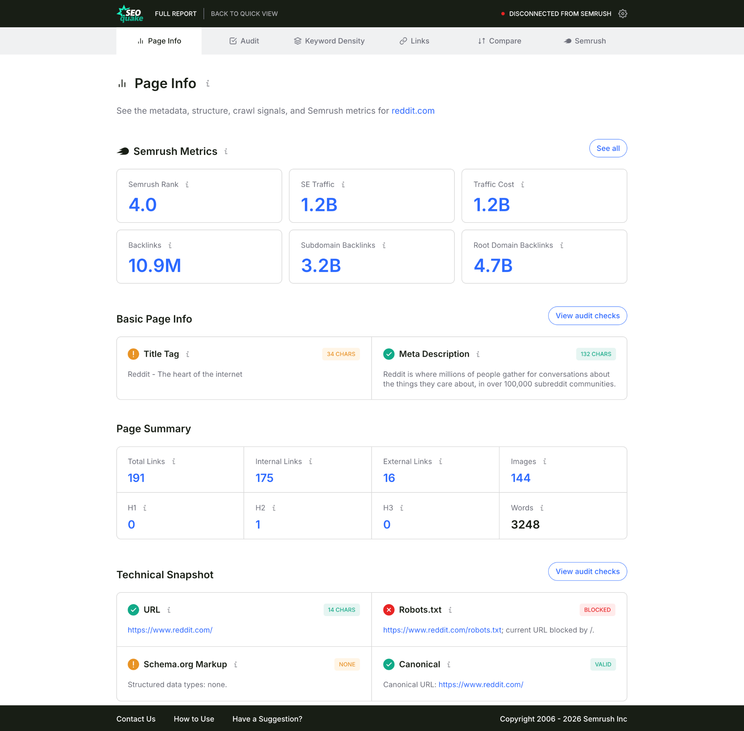Click the orange warning icon on Title Tag
744x731 pixels.
point(133,354)
